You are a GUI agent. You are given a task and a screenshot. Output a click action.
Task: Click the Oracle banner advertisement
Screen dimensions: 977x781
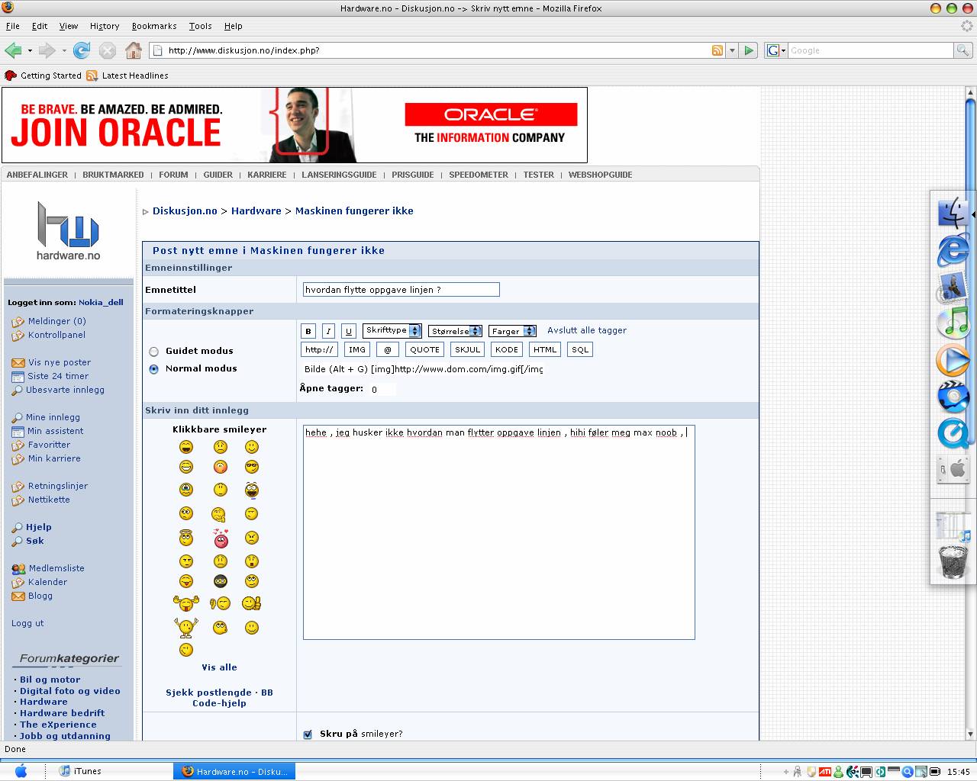coord(295,125)
